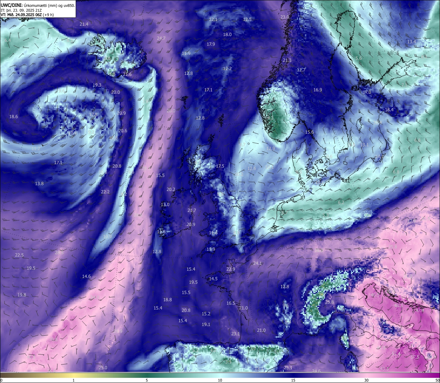440x383 pixels.
Task: Click the 19.8 value at the lower left
Action: point(22,295)
